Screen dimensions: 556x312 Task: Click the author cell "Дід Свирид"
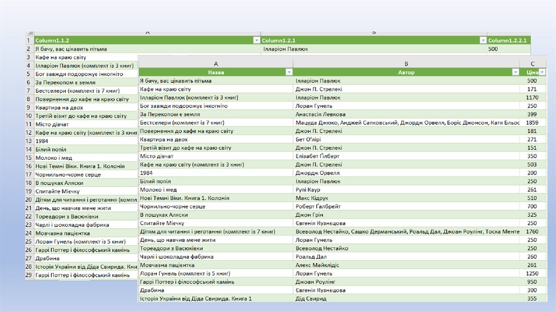tap(311, 298)
